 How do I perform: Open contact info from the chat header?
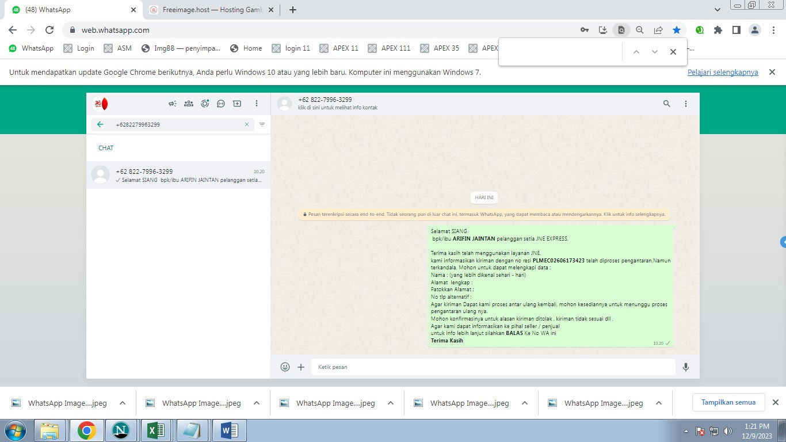(337, 104)
